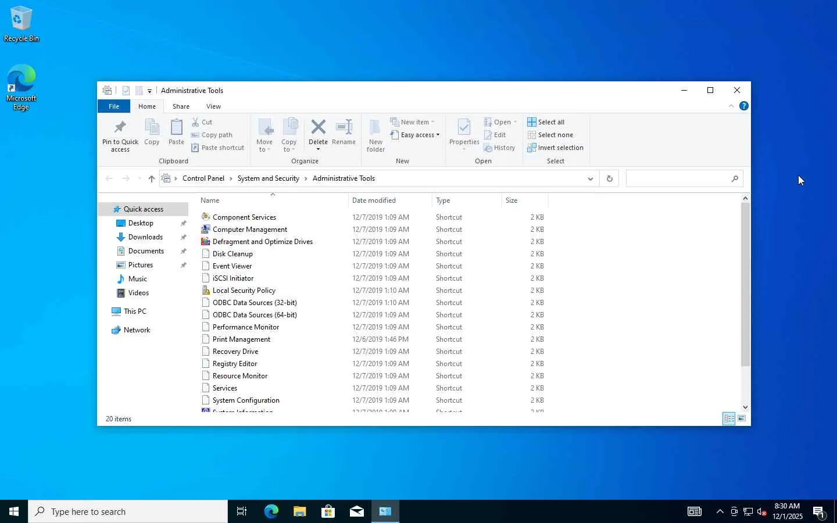Select Quick access in navigation pane
Image resolution: width=837 pixels, height=523 pixels.
[x=143, y=209]
